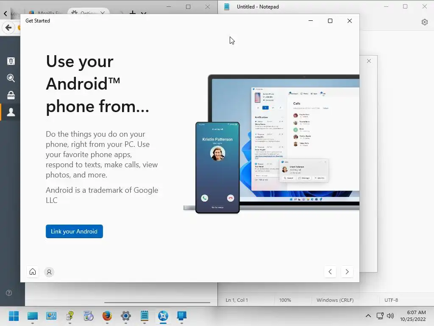434x326 pixels.
Task: Click the Link your Android button
Action: pos(74,231)
